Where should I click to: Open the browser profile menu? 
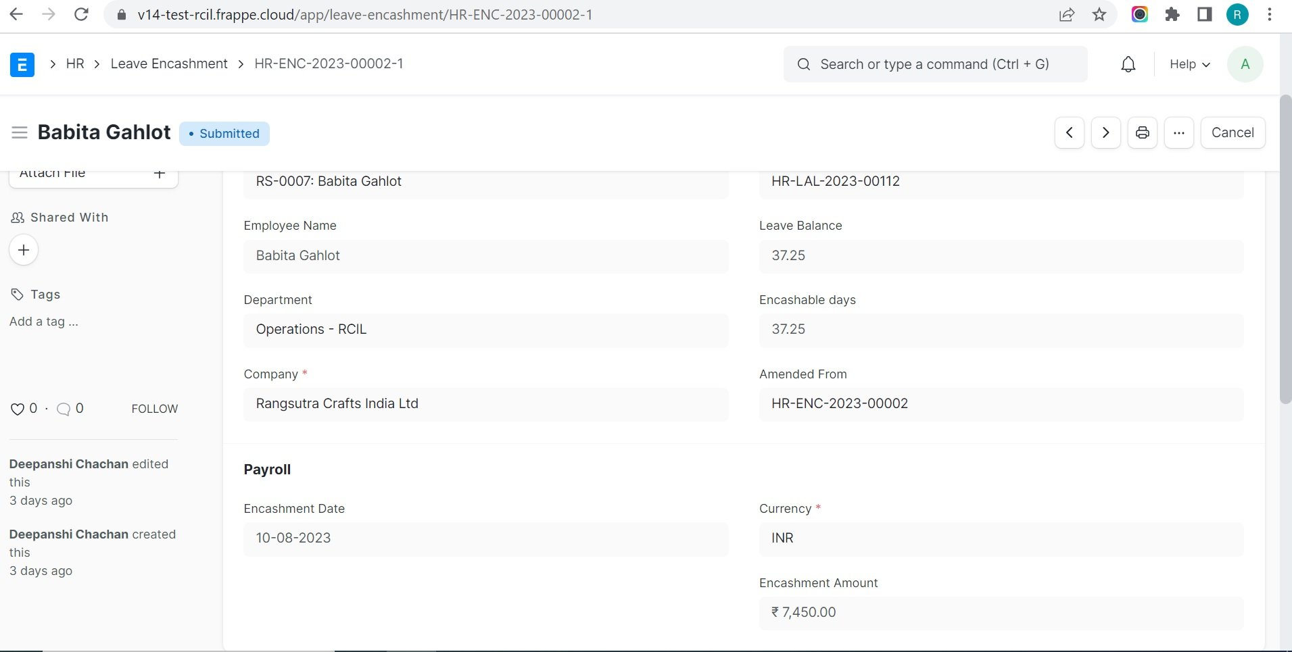pos(1238,14)
